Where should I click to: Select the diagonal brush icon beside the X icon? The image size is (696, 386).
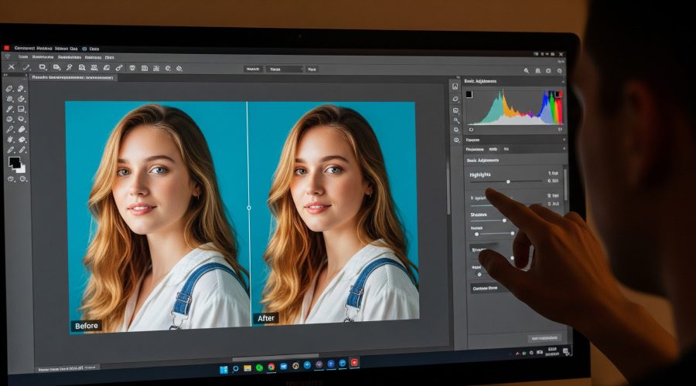[26, 67]
